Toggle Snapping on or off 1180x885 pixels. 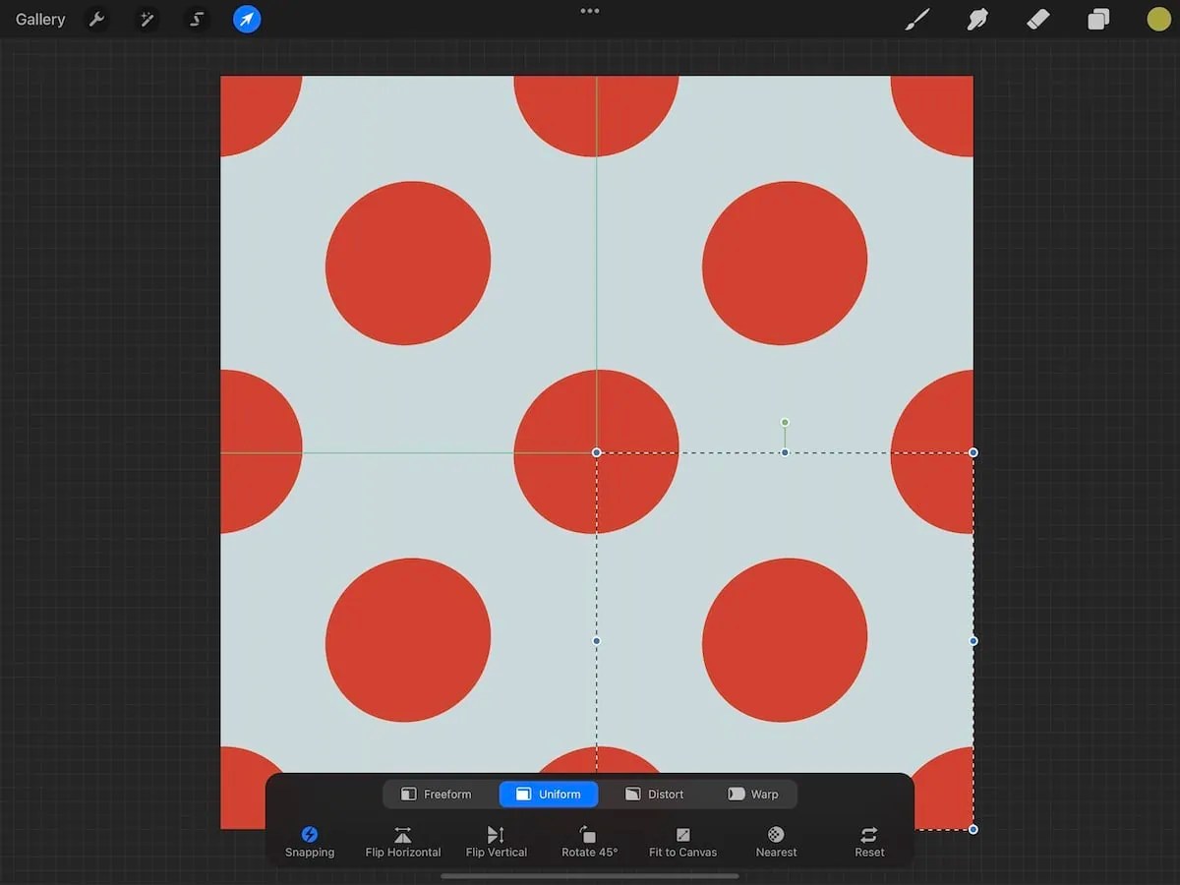(310, 841)
